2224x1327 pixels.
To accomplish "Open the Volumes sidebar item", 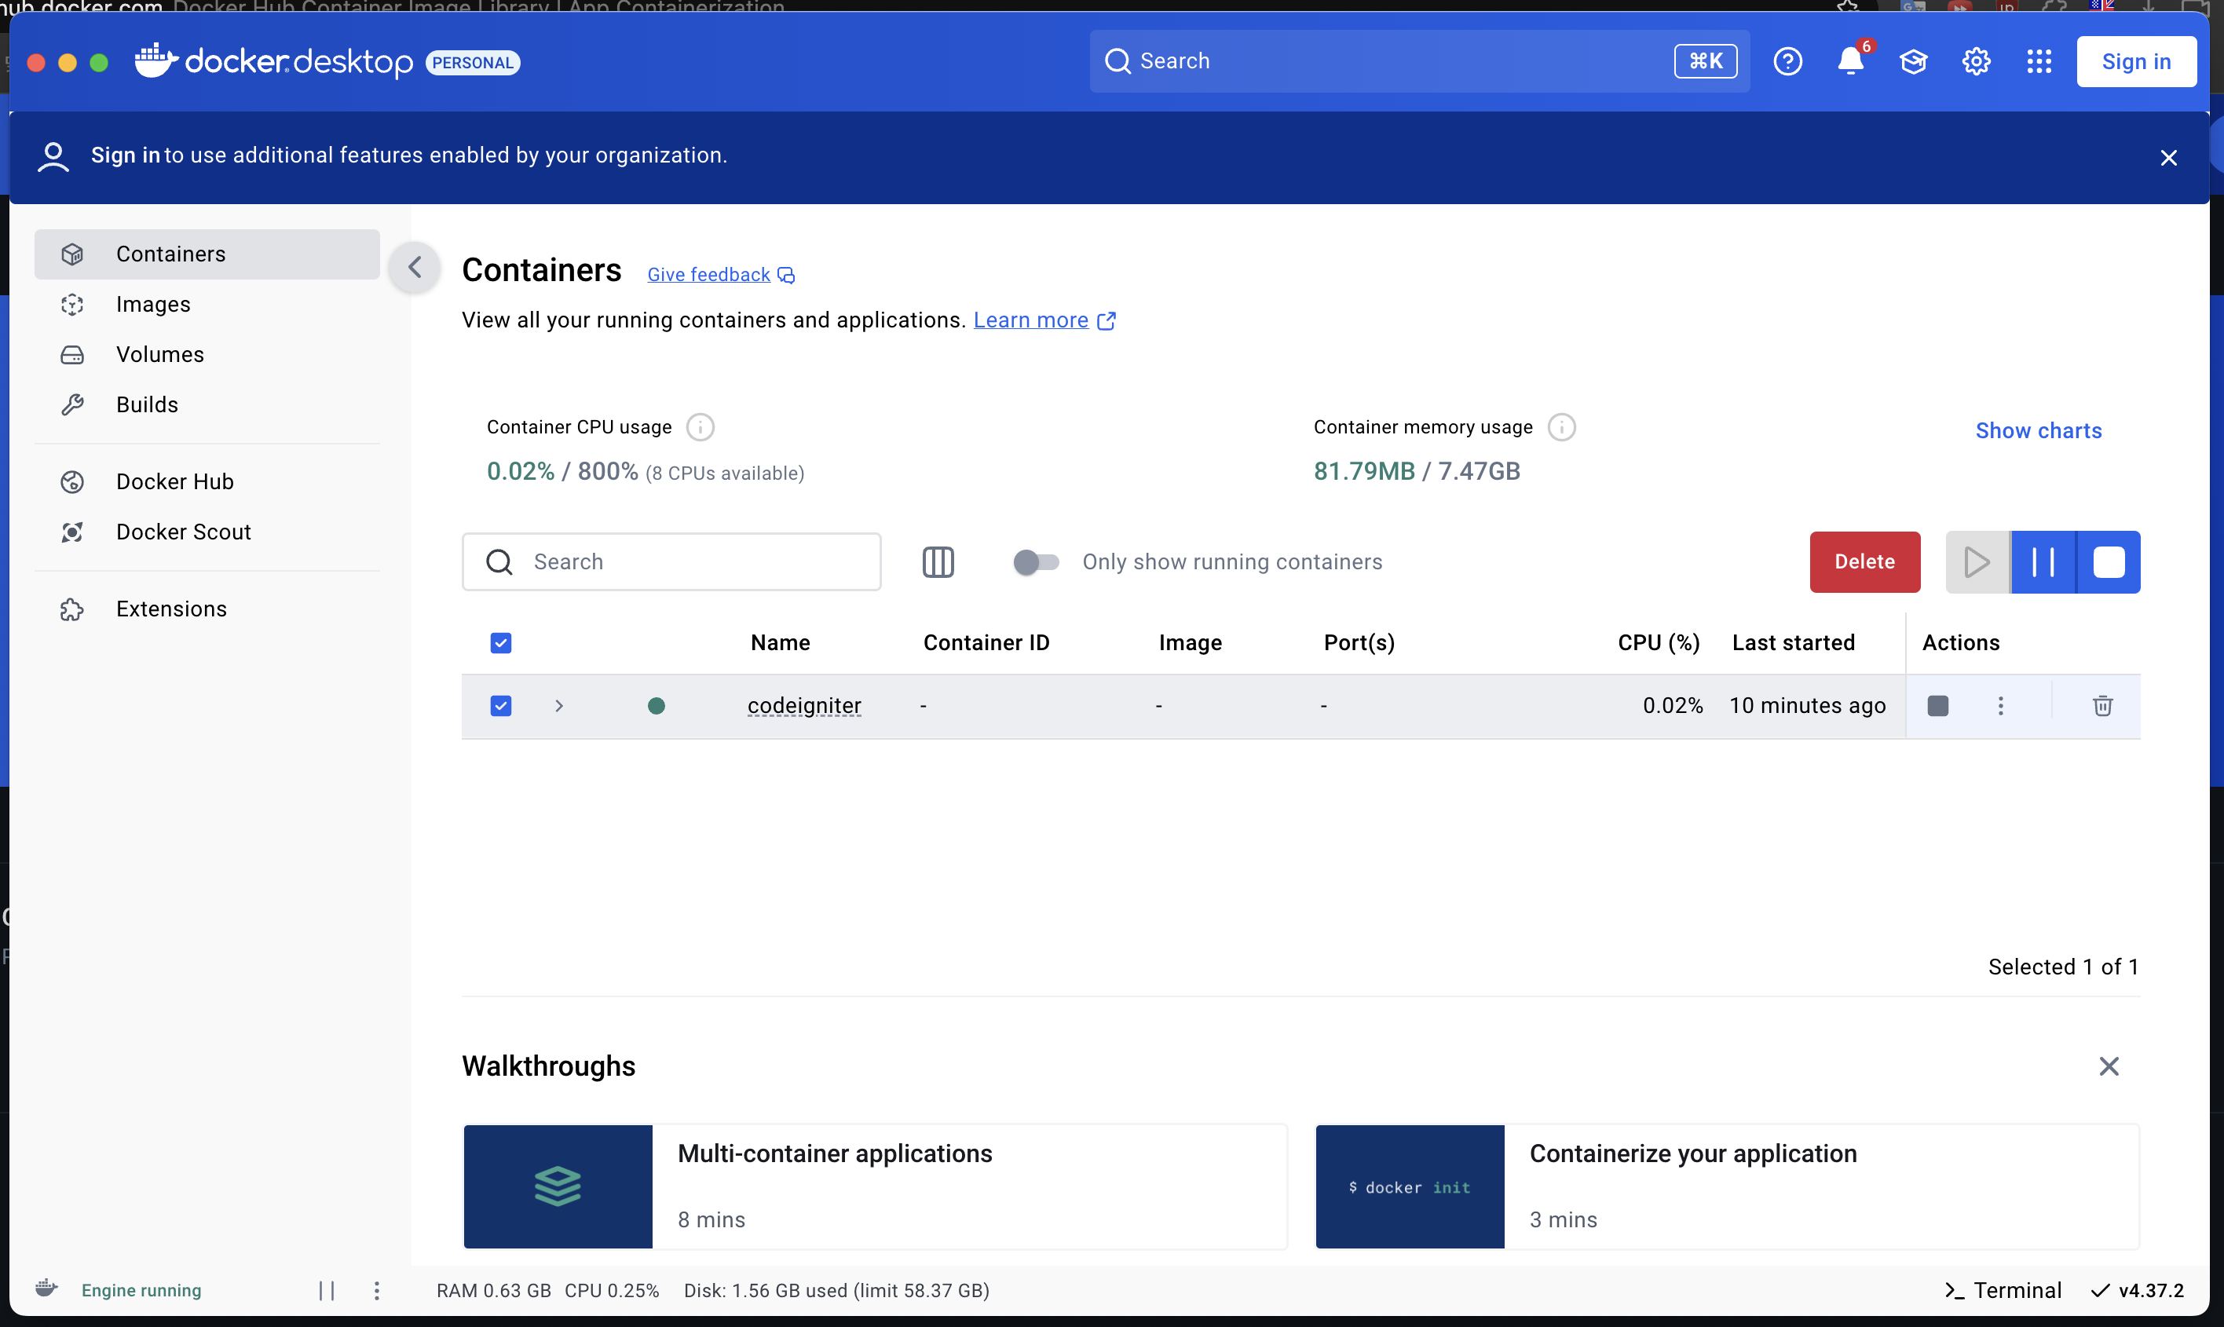I will click(x=207, y=354).
